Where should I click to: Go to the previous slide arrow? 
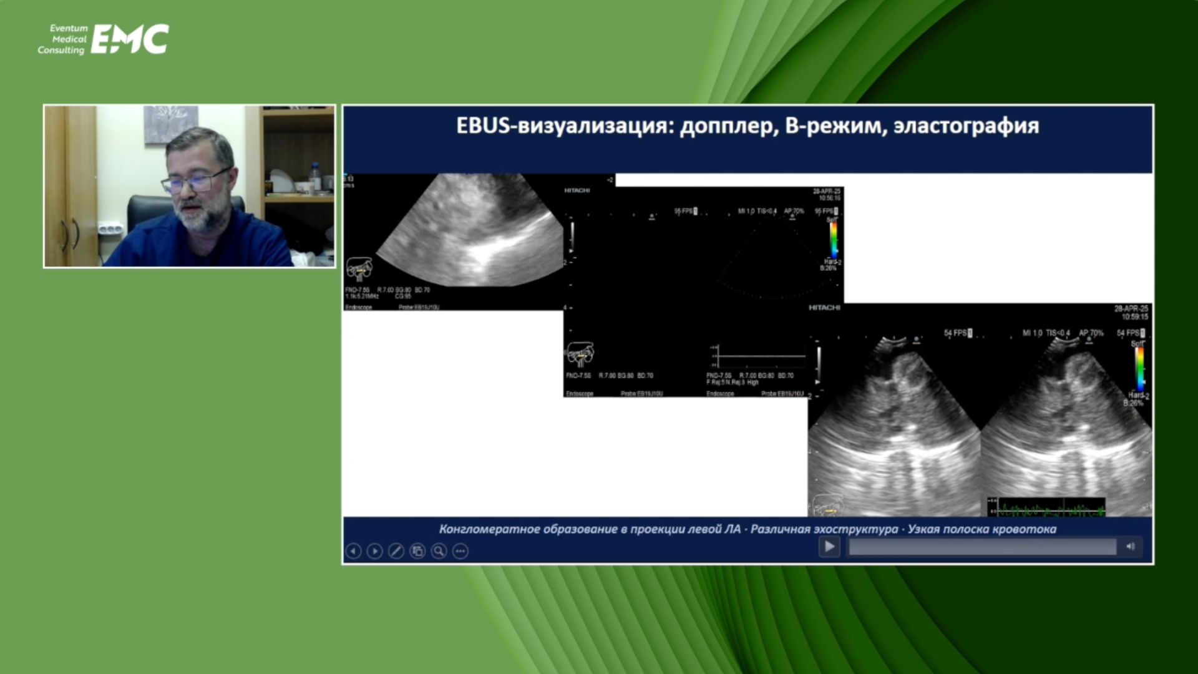353,551
